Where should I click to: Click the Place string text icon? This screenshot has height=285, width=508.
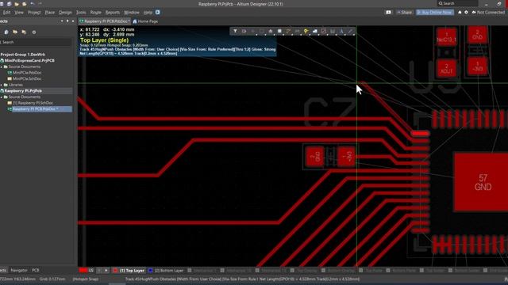(x=341, y=31)
